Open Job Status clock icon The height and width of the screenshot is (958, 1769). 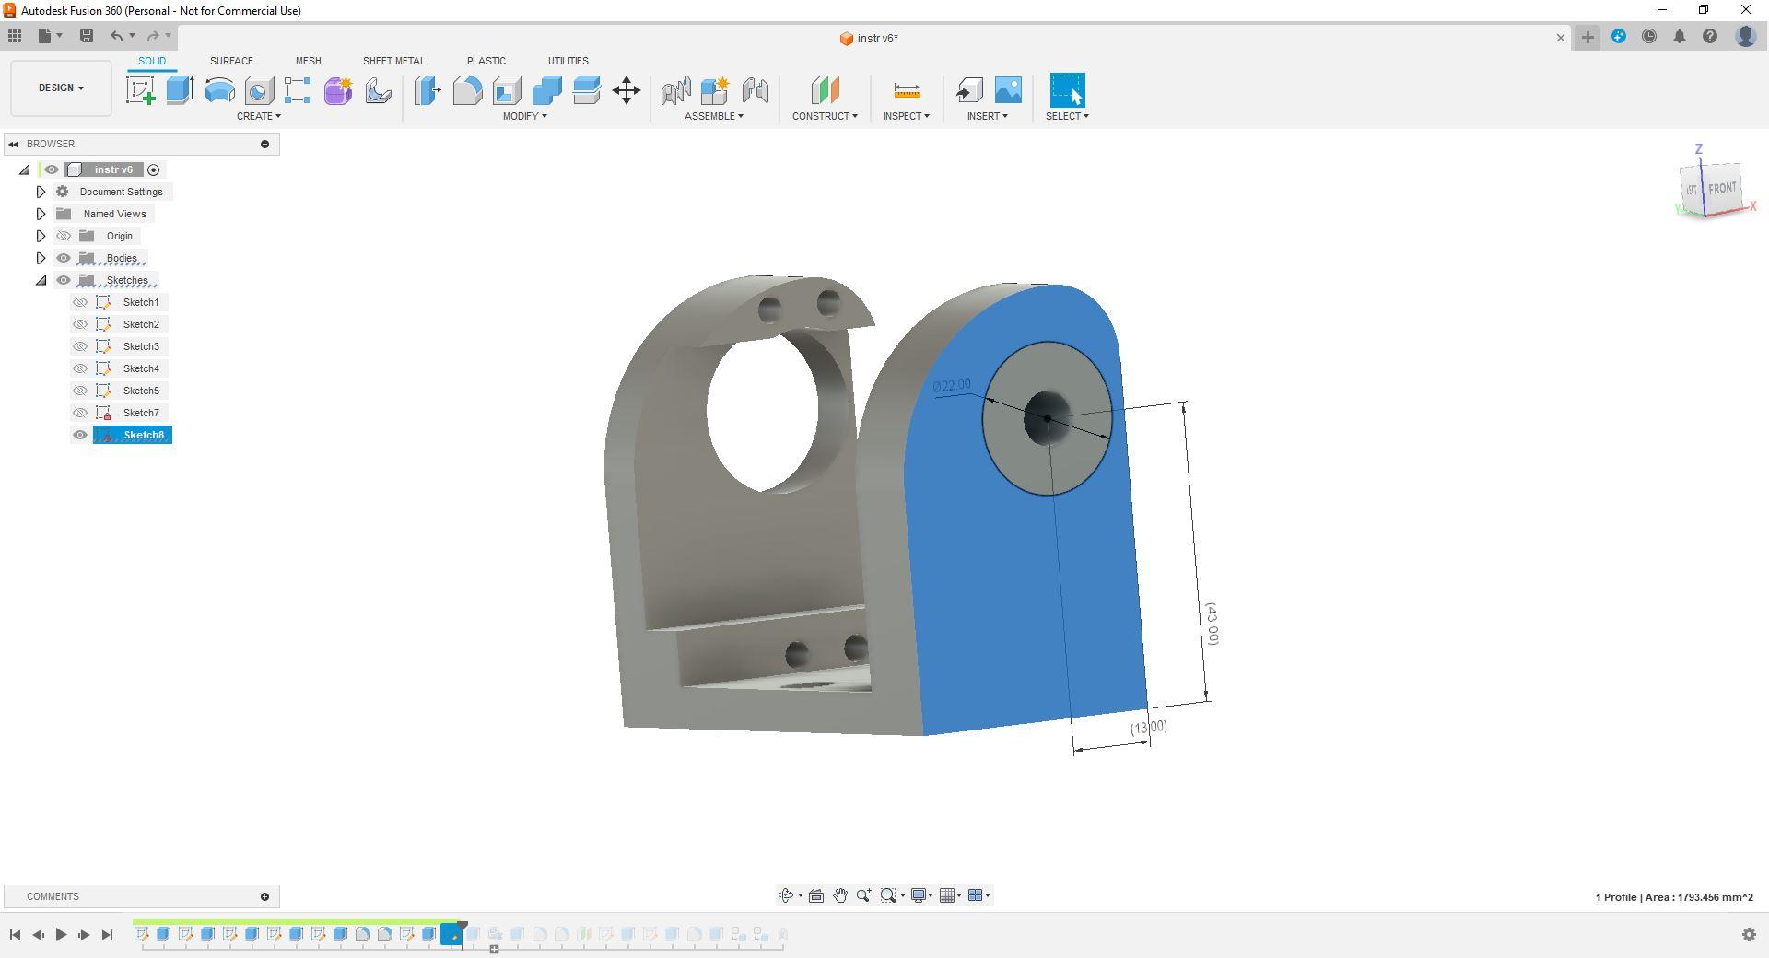(x=1649, y=37)
